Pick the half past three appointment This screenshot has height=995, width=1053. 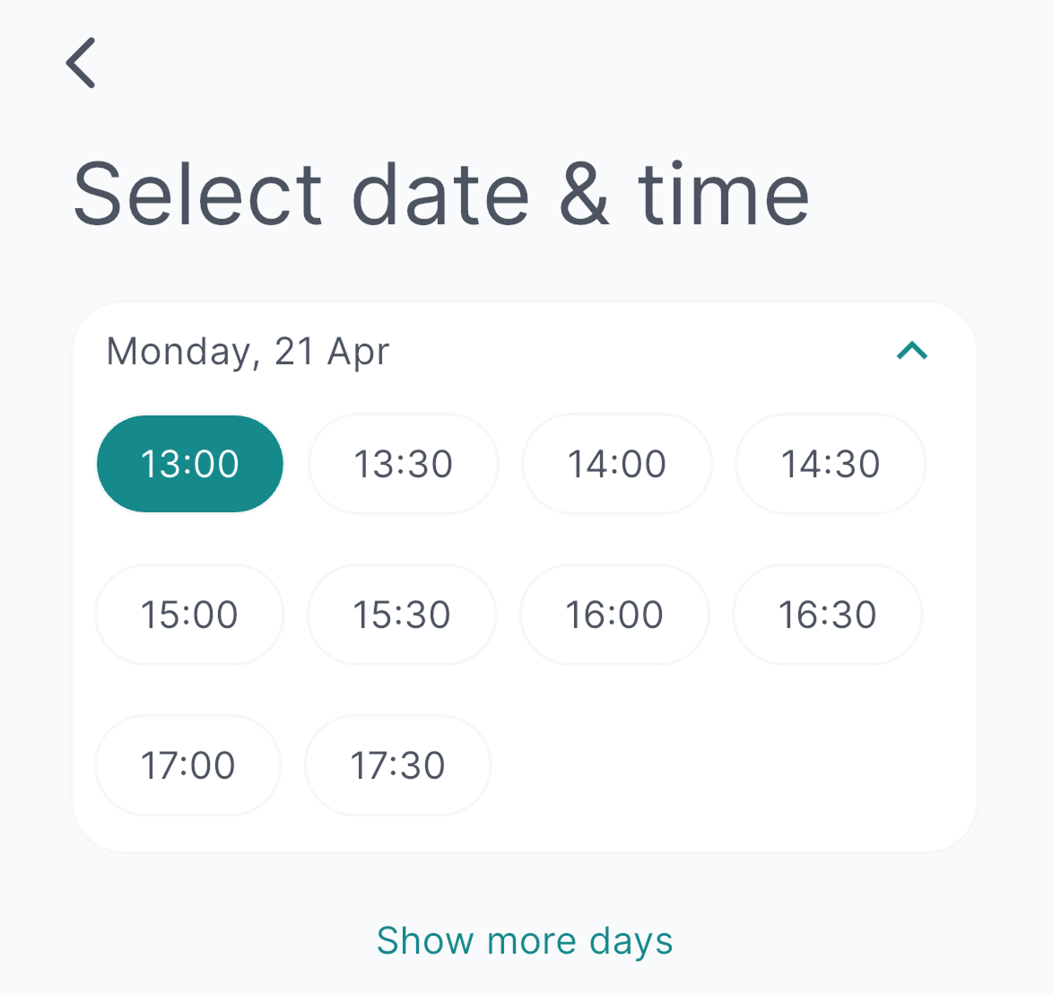402,615
